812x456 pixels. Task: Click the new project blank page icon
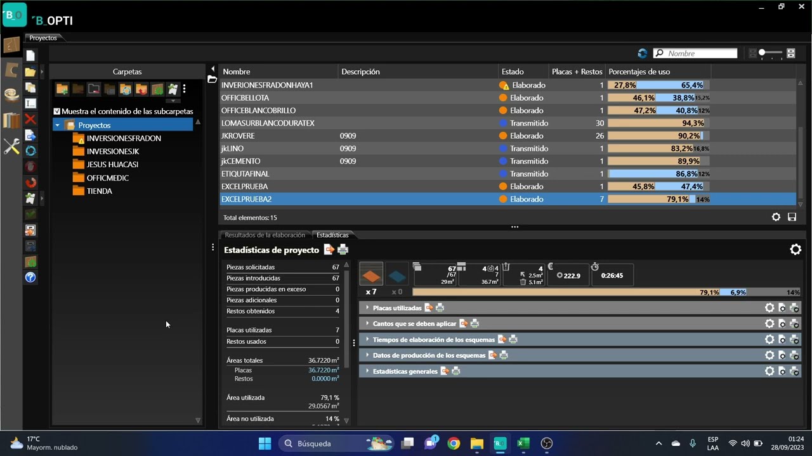30,56
